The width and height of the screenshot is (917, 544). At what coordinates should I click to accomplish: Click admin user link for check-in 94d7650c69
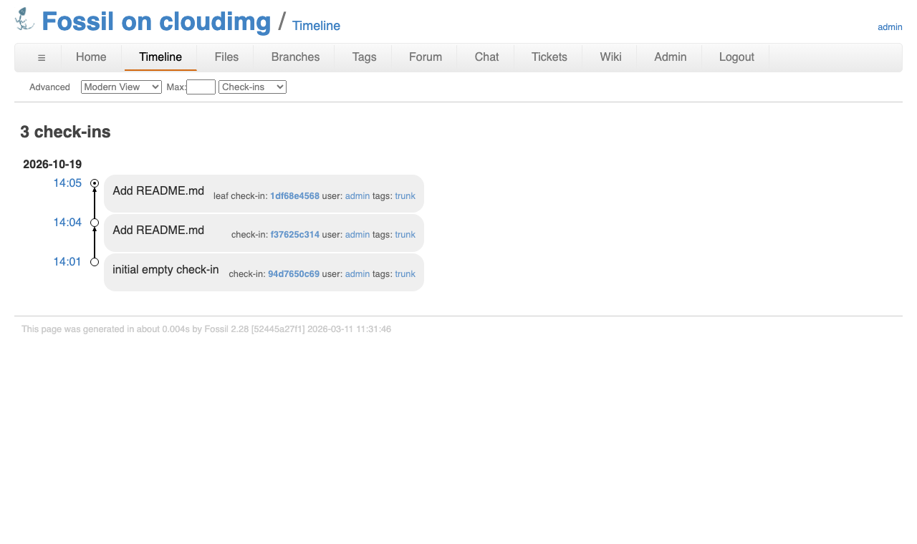click(x=357, y=274)
